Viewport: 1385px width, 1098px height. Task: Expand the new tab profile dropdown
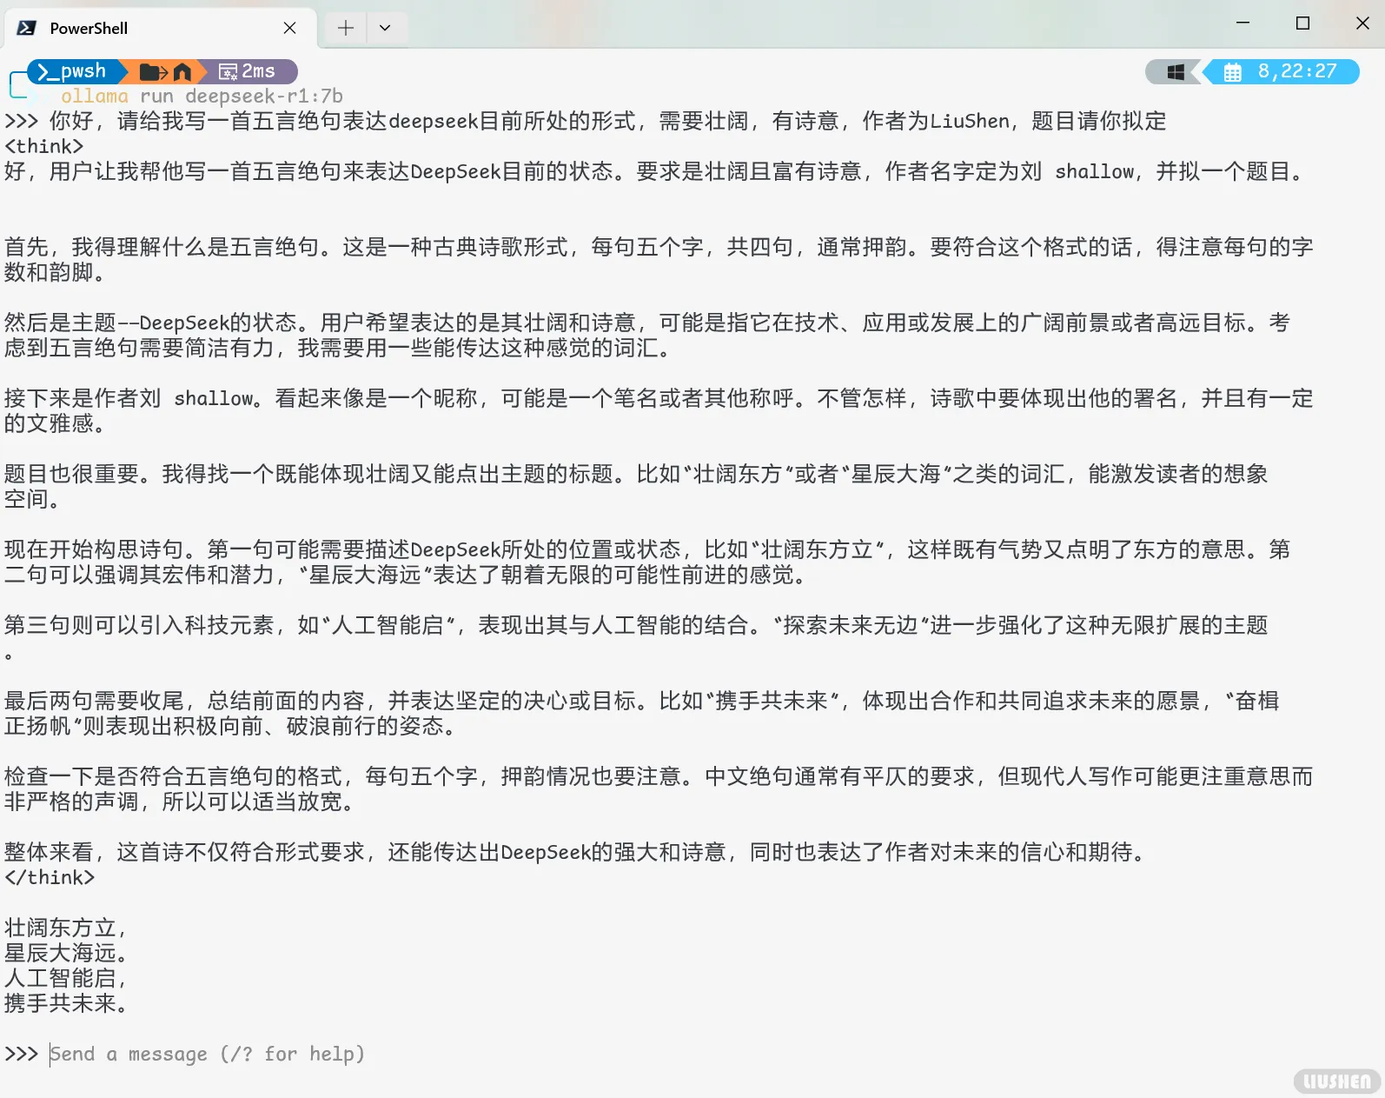[x=385, y=28]
